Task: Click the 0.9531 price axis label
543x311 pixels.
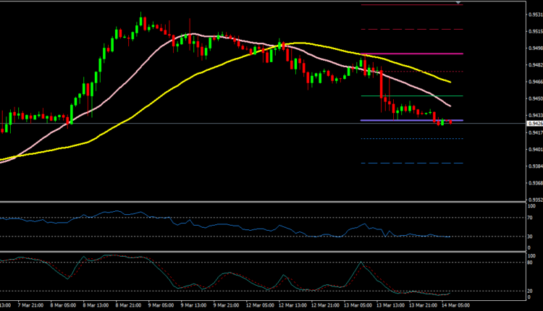Action: point(533,14)
